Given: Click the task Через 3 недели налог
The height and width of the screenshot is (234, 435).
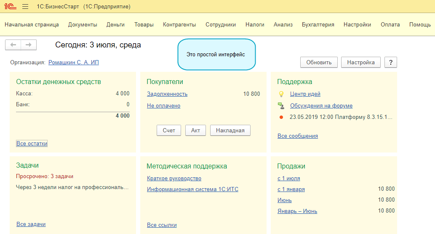Looking at the screenshot, I should point(72,187).
